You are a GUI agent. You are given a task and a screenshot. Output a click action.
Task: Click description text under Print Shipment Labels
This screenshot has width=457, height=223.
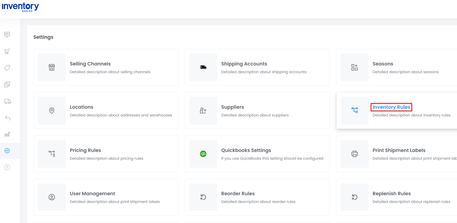415,158
